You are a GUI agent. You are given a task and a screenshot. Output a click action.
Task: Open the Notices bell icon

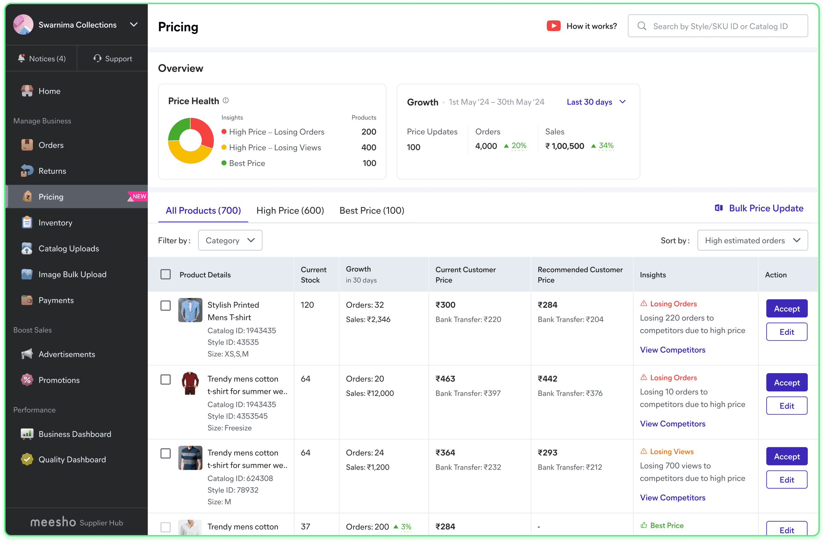coord(21,58)
